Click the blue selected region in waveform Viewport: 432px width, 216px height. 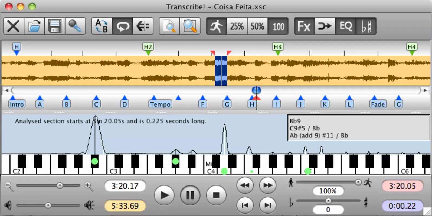(221, 71)
